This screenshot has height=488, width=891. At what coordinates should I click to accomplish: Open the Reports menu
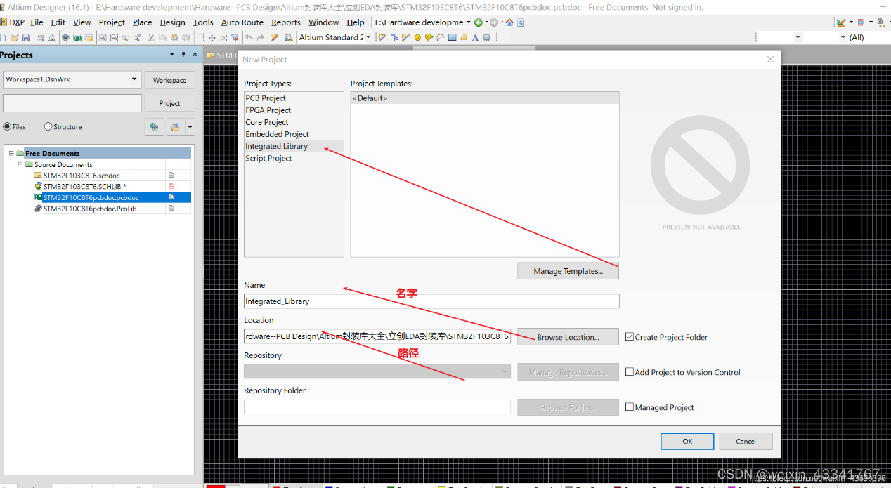pos(286,22)
